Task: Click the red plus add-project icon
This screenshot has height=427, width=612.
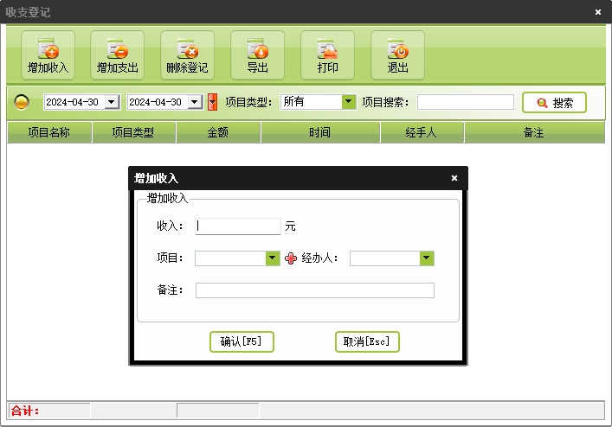Action: click(291, 258)
